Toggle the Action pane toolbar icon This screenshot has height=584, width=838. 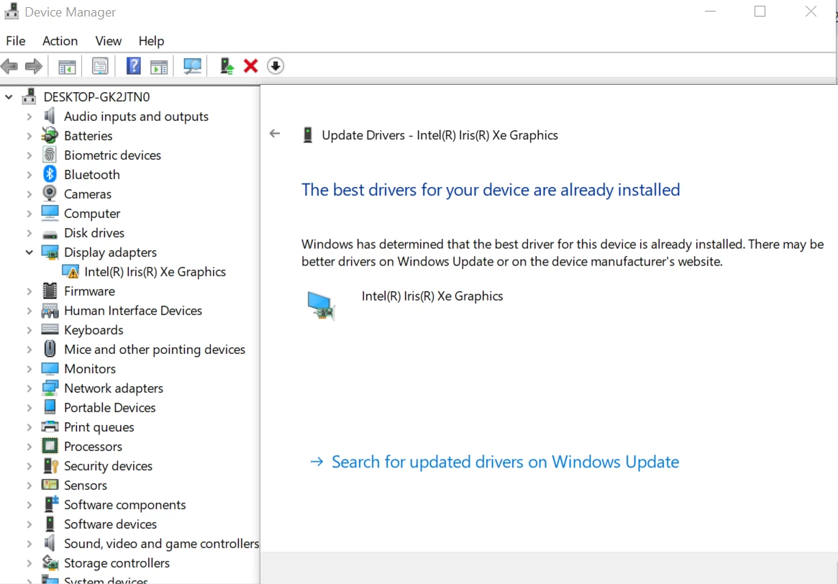coord(159,67)
